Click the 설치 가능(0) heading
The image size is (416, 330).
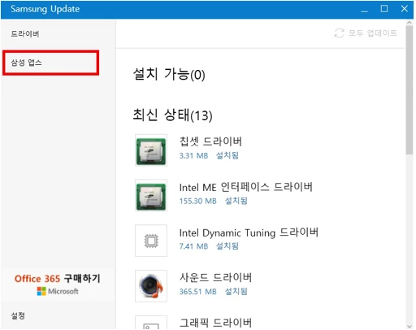169,74
